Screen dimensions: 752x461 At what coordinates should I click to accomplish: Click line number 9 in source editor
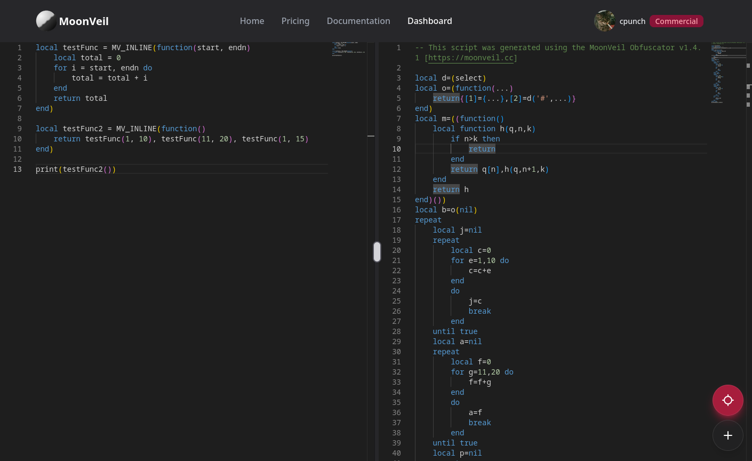click(19, 129)
